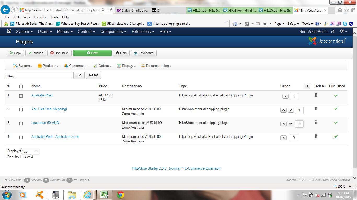The width and height of the screenshot is (357, 200).
Task: Check the Less than 50 AUD row checkbox
Action: [21, 123]
